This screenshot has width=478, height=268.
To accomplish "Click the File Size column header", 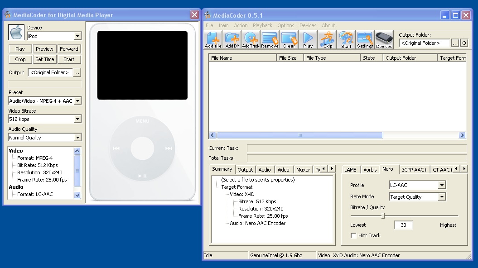I will (x=290, y=58).
